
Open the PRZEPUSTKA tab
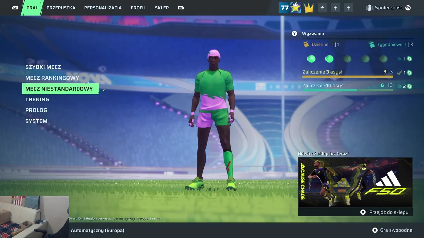point(61,8)
